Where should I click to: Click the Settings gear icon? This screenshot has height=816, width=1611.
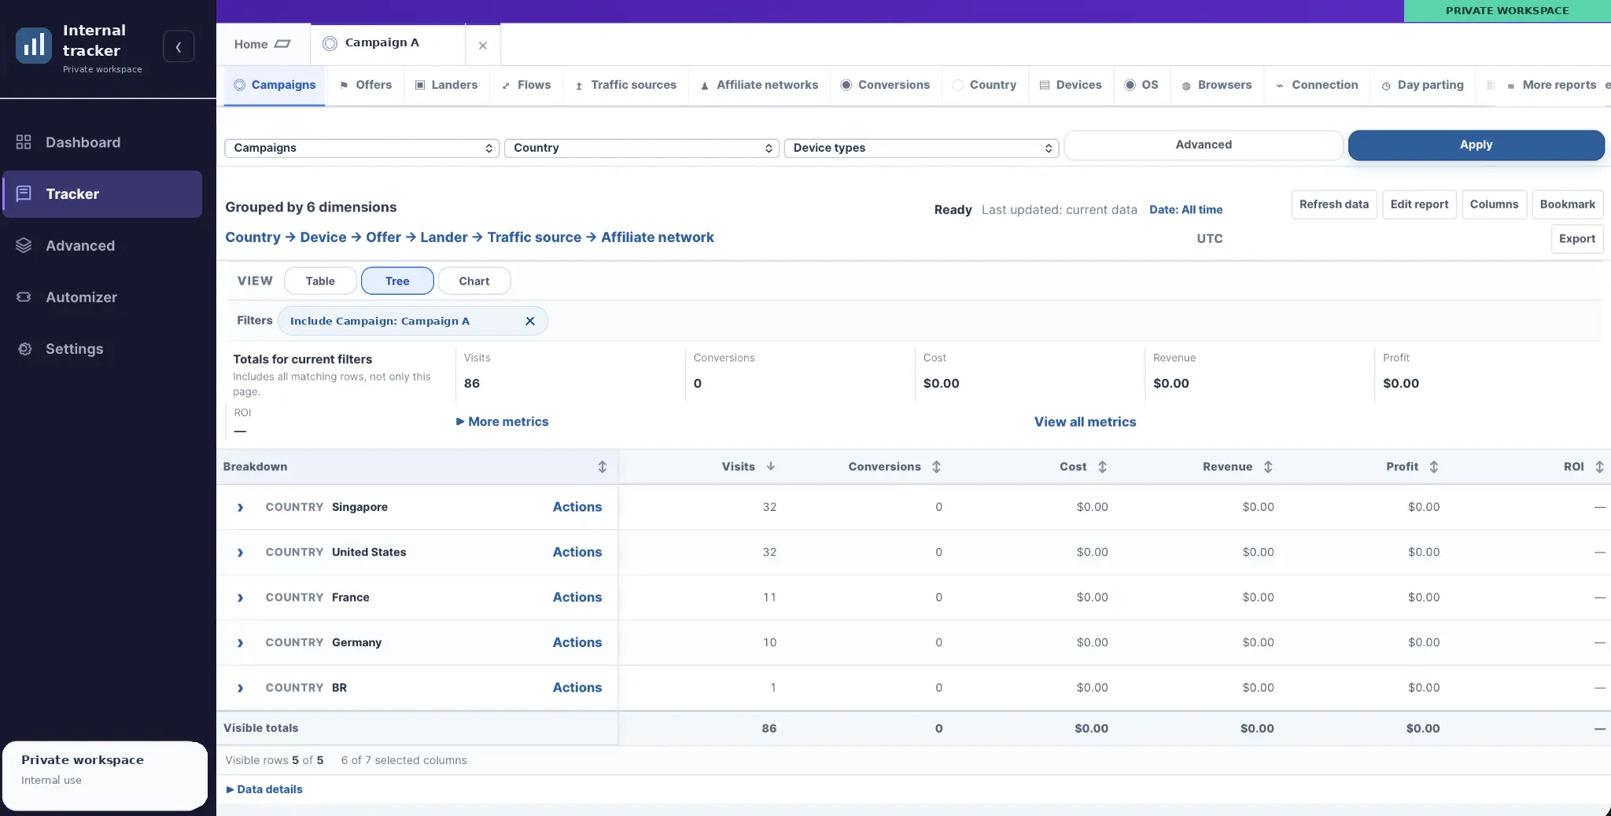point(24,349)
